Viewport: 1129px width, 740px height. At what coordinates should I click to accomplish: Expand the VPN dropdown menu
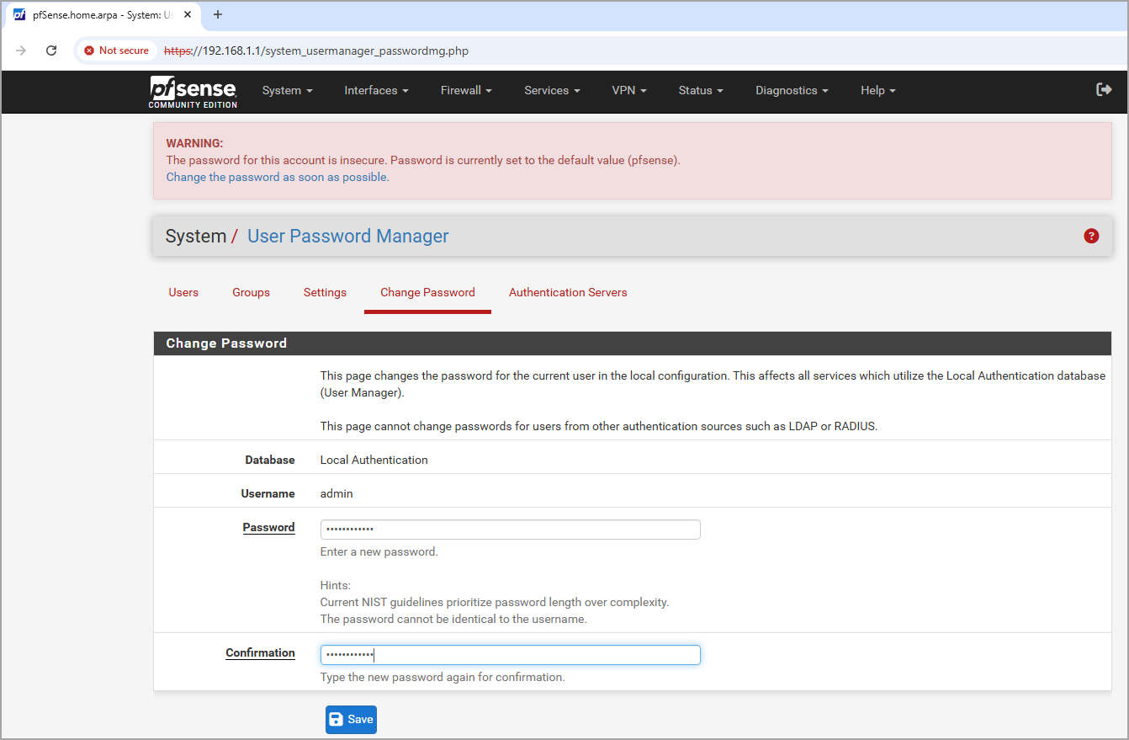point(628,90)
